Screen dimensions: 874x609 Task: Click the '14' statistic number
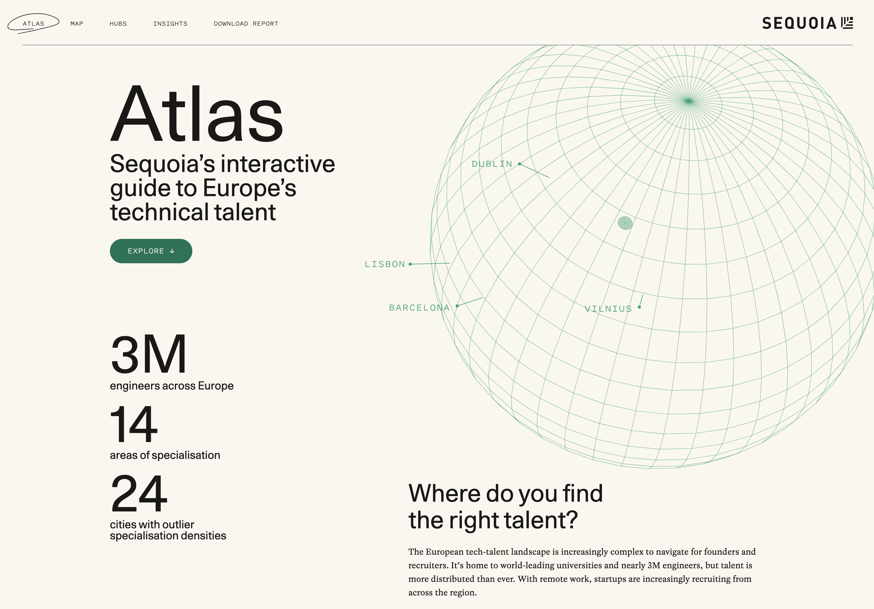(134, 424)
